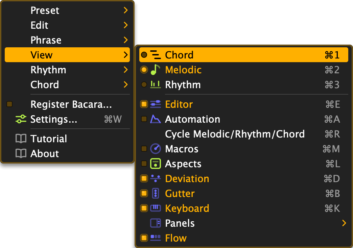Select the Chord view radio button
The width and height of the screenshot is (353, 248).
coord(144,55)
